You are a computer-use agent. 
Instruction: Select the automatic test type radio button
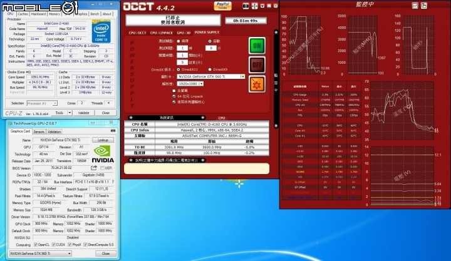click(x=210, y=41)
